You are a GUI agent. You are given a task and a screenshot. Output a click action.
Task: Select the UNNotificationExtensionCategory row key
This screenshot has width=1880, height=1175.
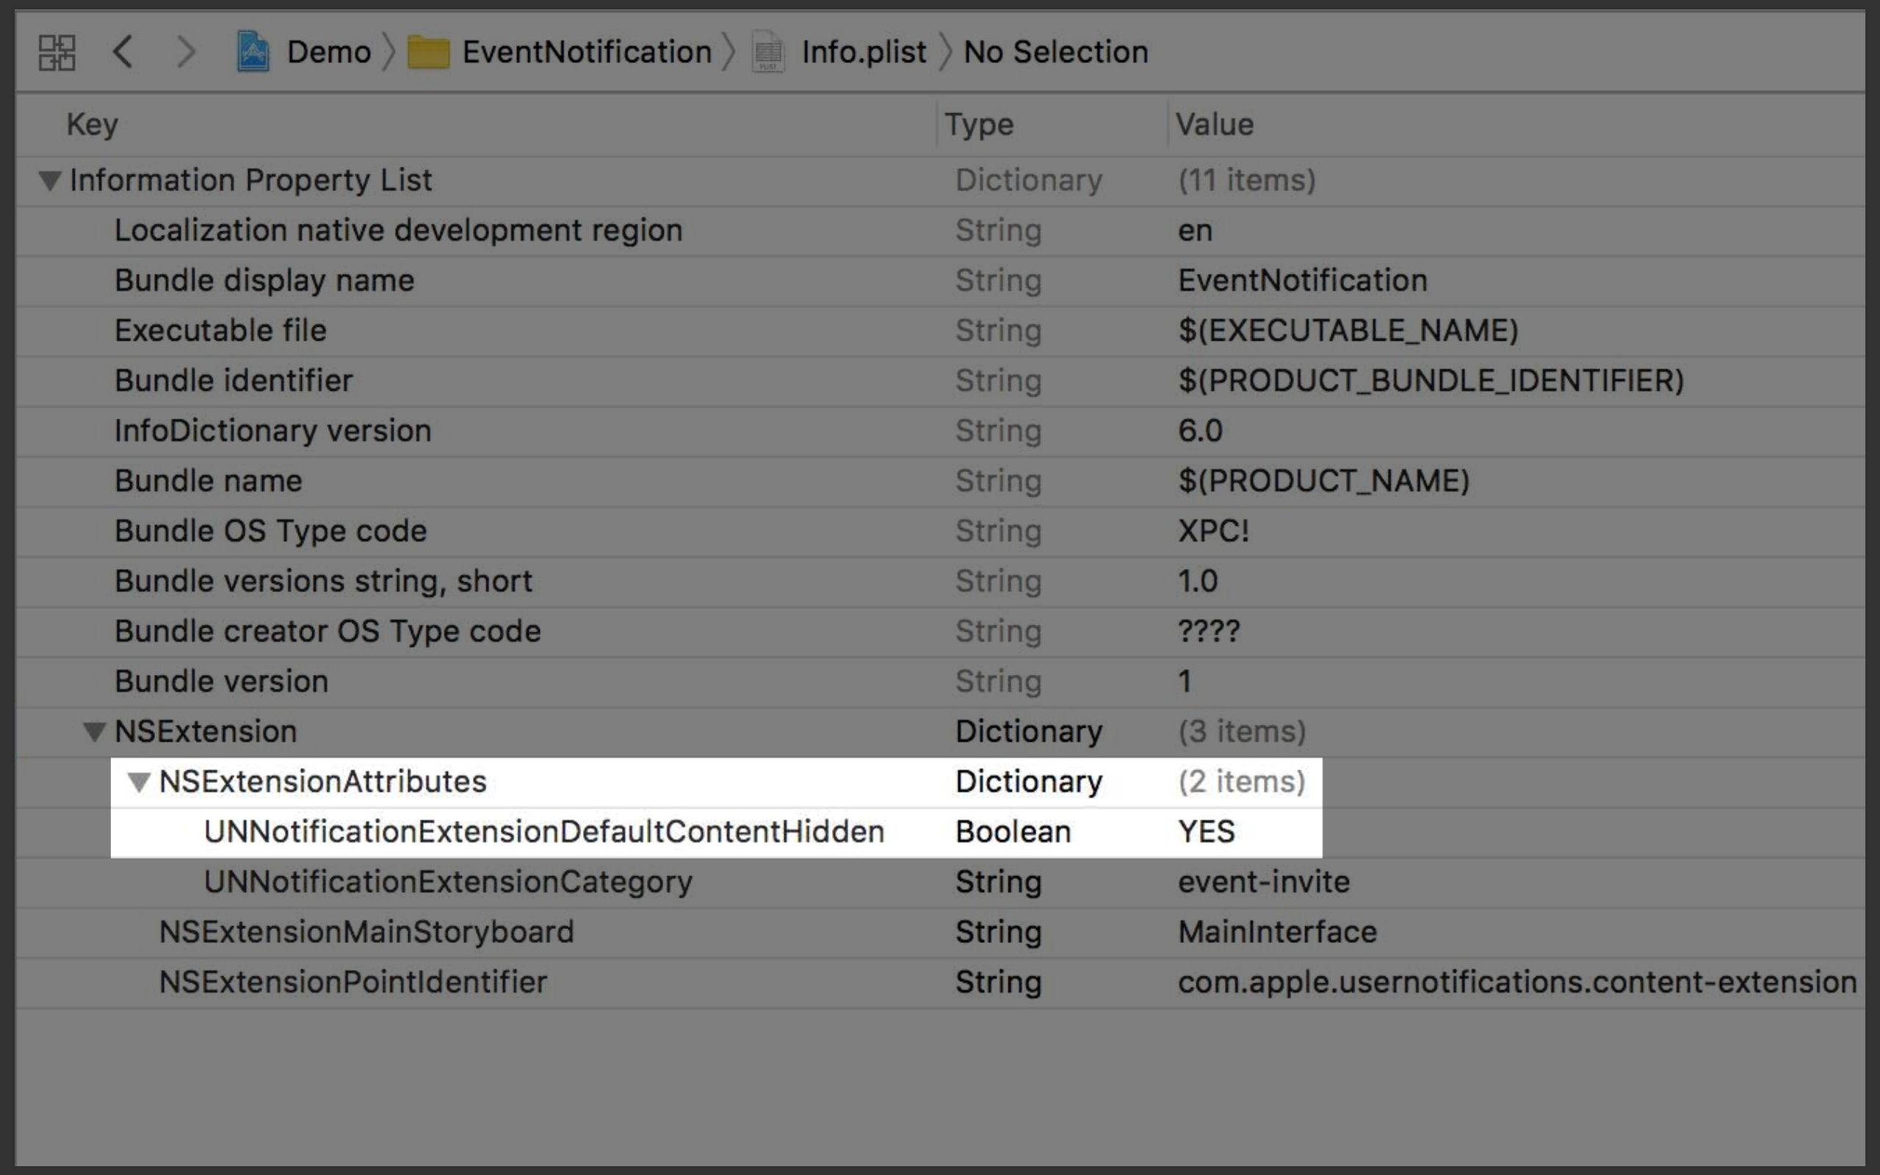tap(447, 882)
